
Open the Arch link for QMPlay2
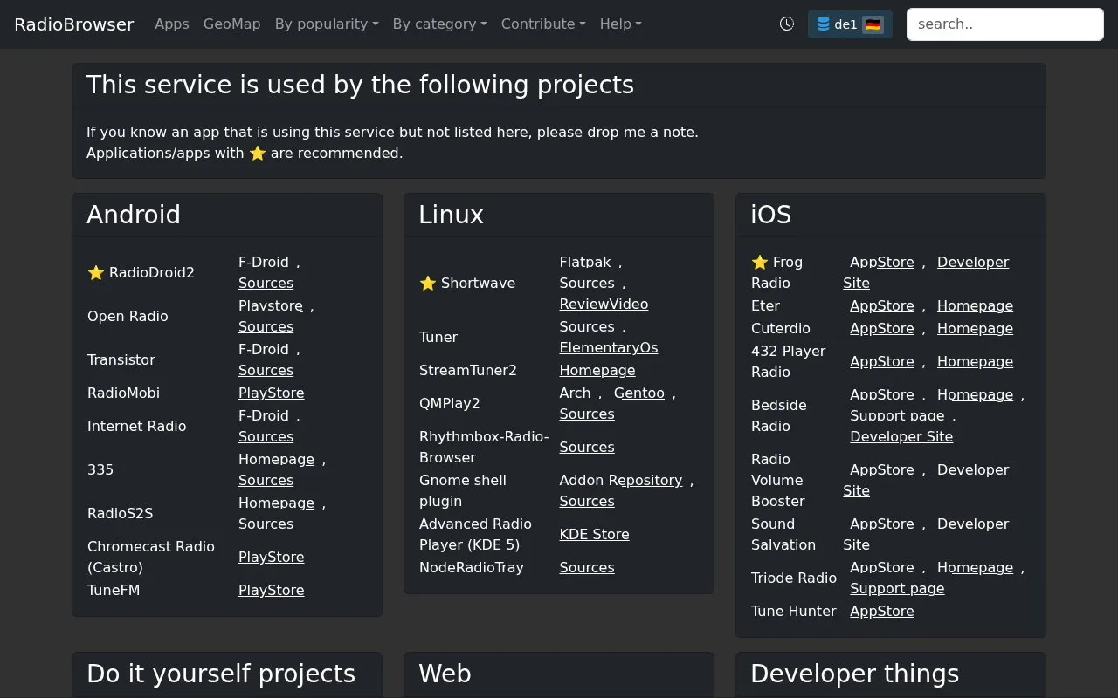pyautogui.click(x=576, y=393)
